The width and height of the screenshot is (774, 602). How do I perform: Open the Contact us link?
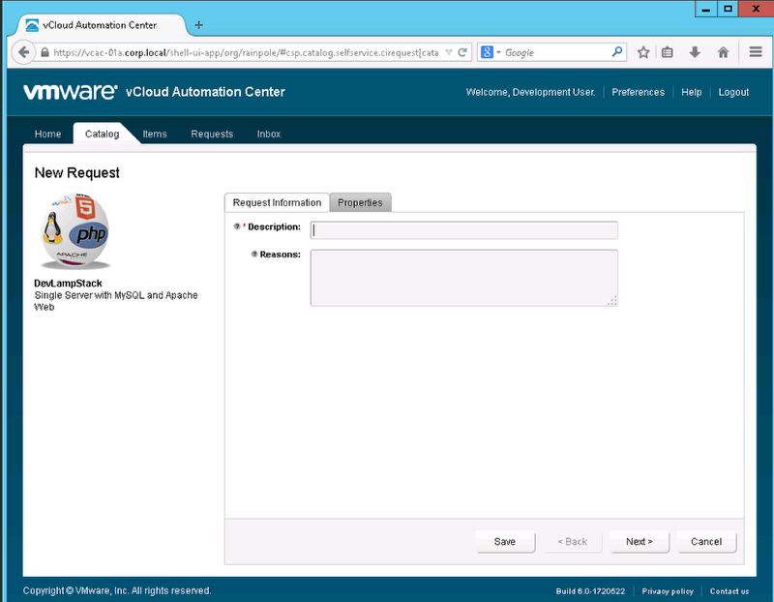point(729,591)
